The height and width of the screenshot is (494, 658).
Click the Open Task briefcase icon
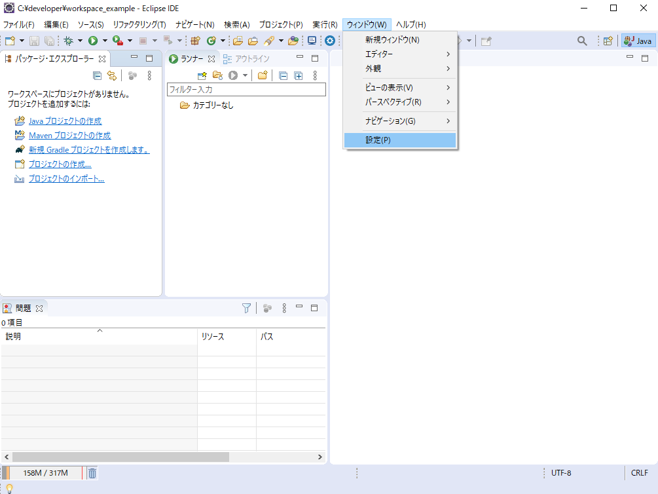253,41
